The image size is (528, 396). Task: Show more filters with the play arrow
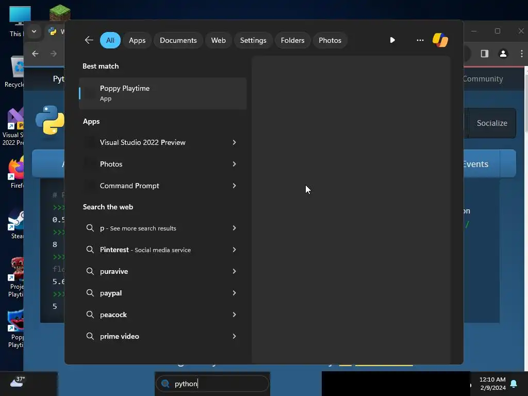click(x=392, y=40)
